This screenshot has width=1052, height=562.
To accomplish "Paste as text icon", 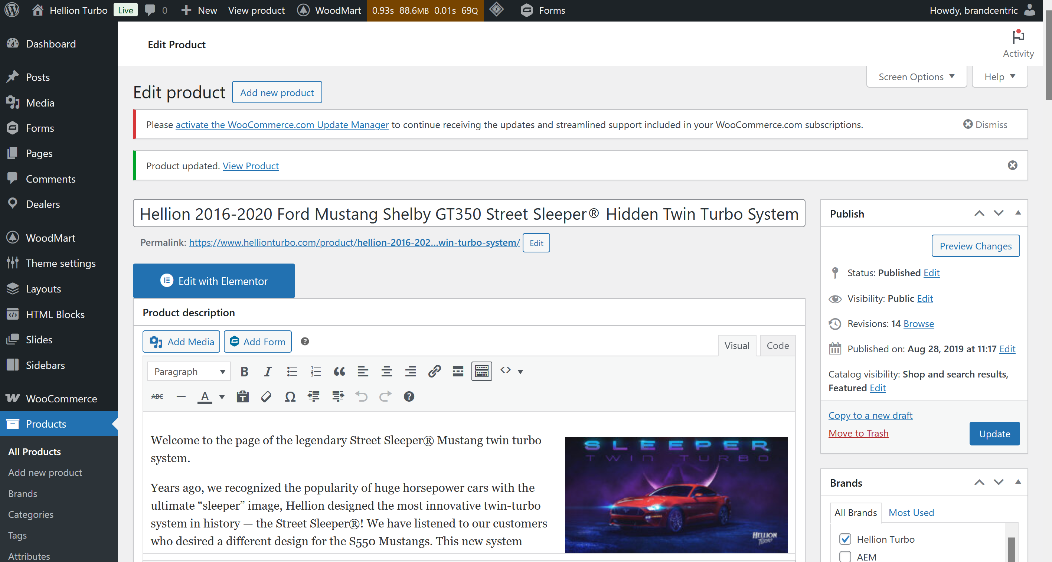I will pos(242,396).
